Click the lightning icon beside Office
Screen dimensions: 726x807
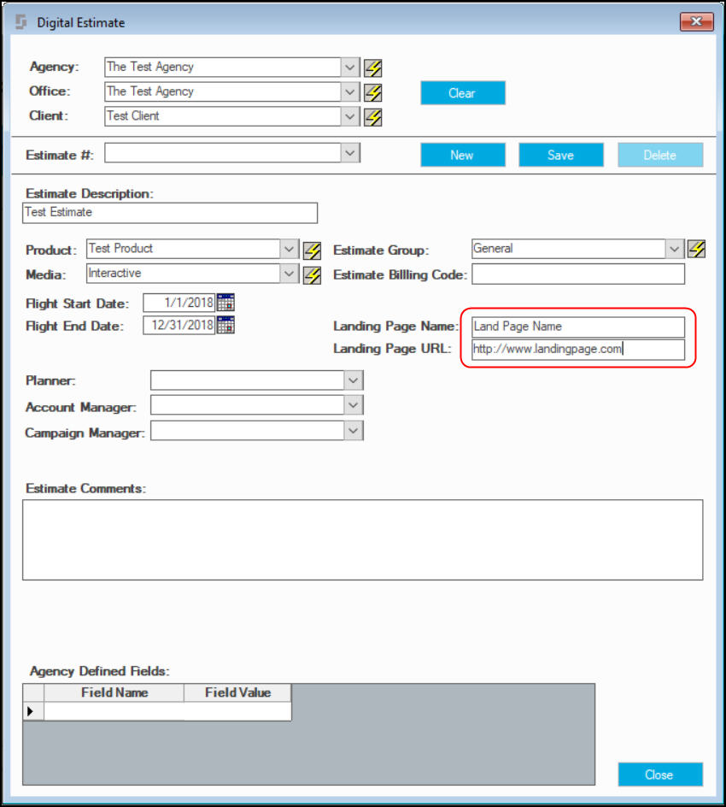pyautogui.click(x=372, y=92)
